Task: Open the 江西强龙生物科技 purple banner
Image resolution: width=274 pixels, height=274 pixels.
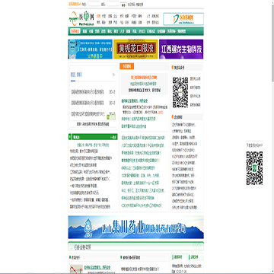Action: click(181, 49)
